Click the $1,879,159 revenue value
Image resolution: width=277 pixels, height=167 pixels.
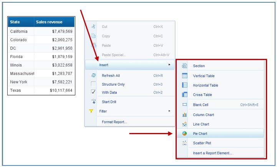pyautogui.click(x=62, y=57)
